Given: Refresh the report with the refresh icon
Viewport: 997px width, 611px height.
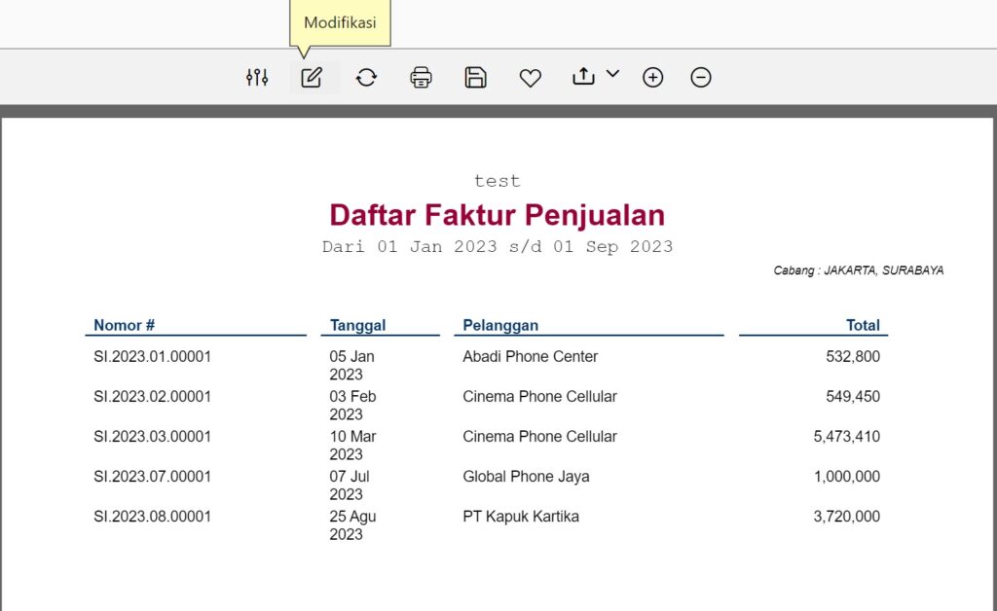Looking at the screenshot, I should tap(366, 77).
